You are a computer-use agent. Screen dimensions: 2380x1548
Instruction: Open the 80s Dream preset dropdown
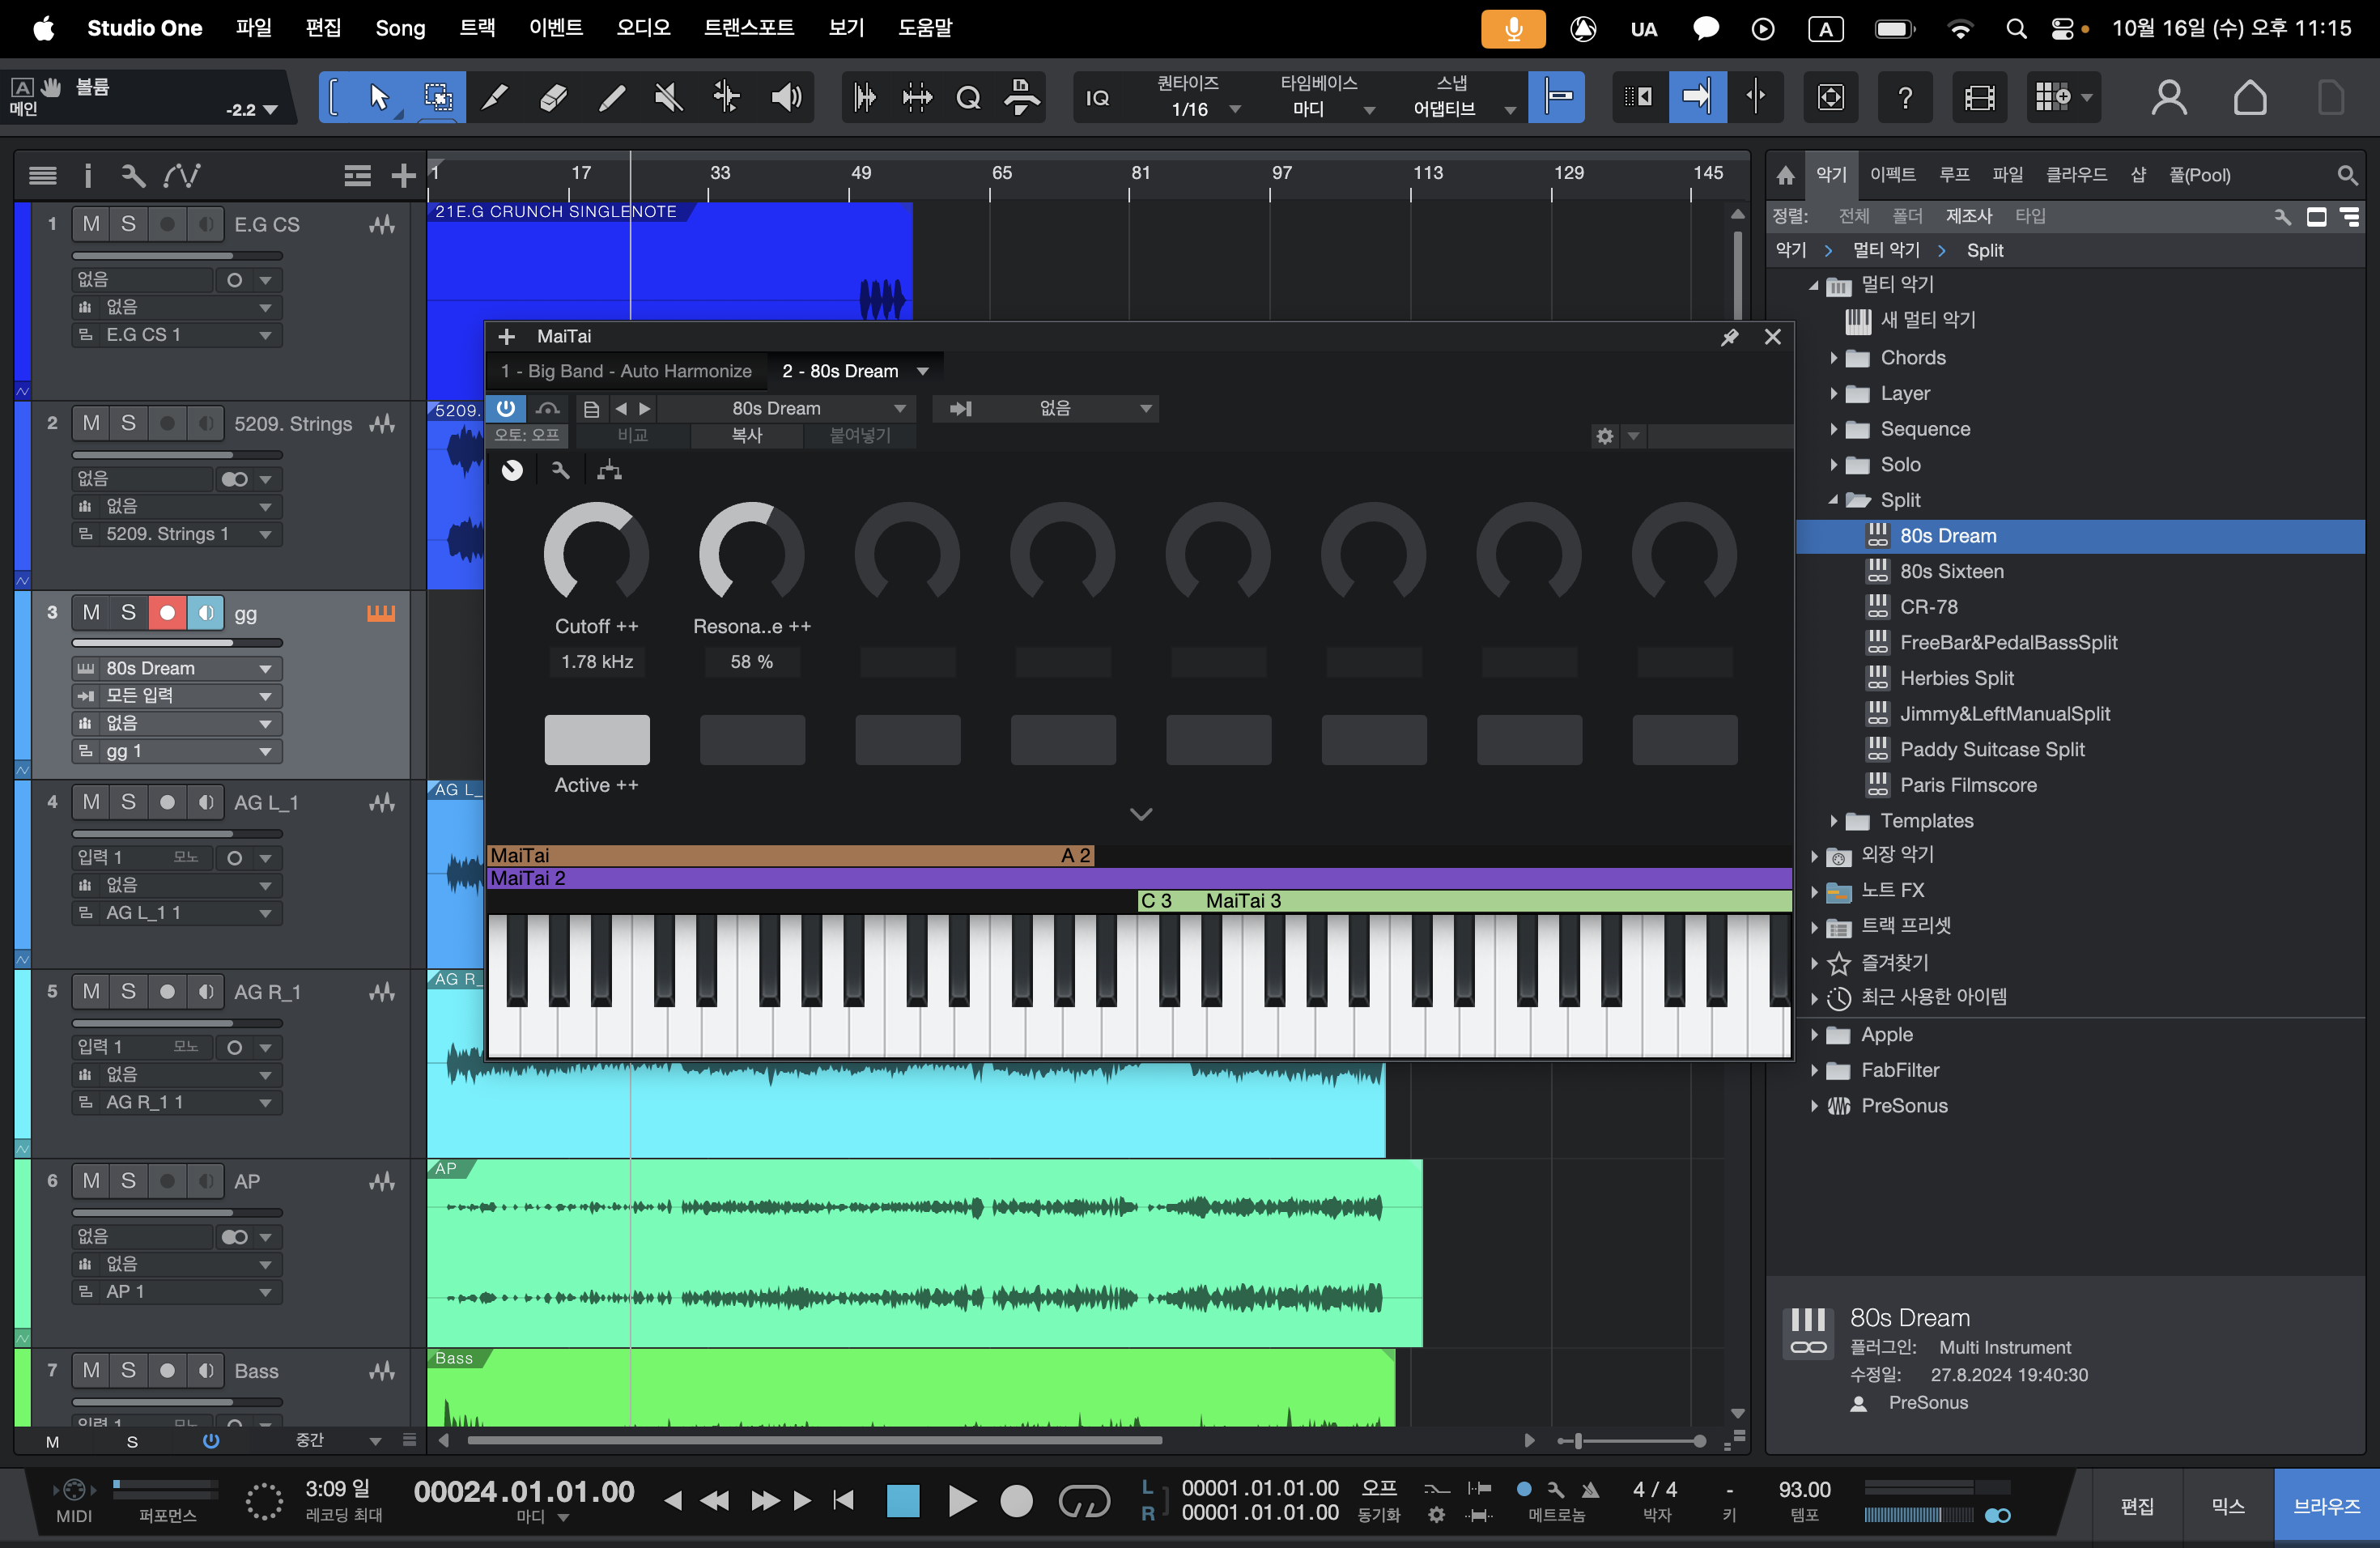pyautogui.click(x=788, y=408)
